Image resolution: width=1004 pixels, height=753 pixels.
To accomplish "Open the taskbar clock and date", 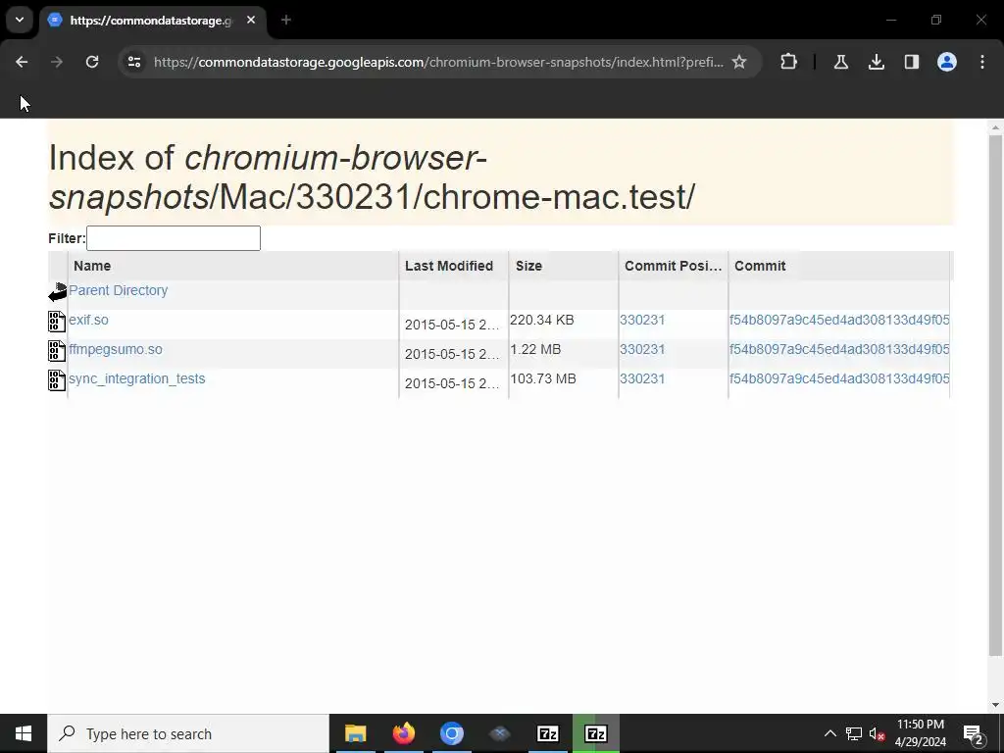I will (x=920, y=733).
